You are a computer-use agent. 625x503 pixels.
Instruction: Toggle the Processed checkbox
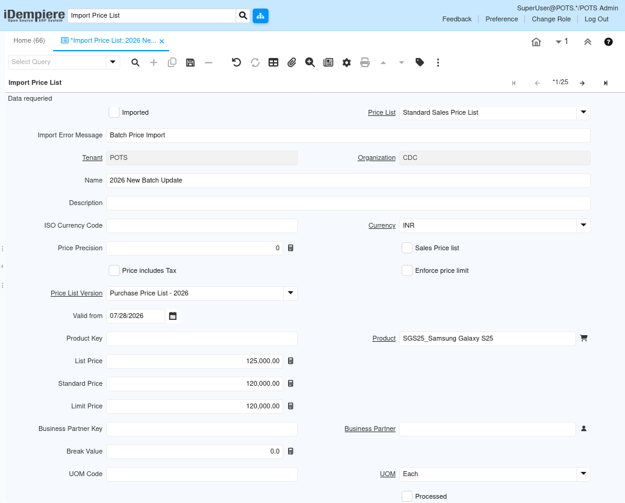tap(407, 497)
